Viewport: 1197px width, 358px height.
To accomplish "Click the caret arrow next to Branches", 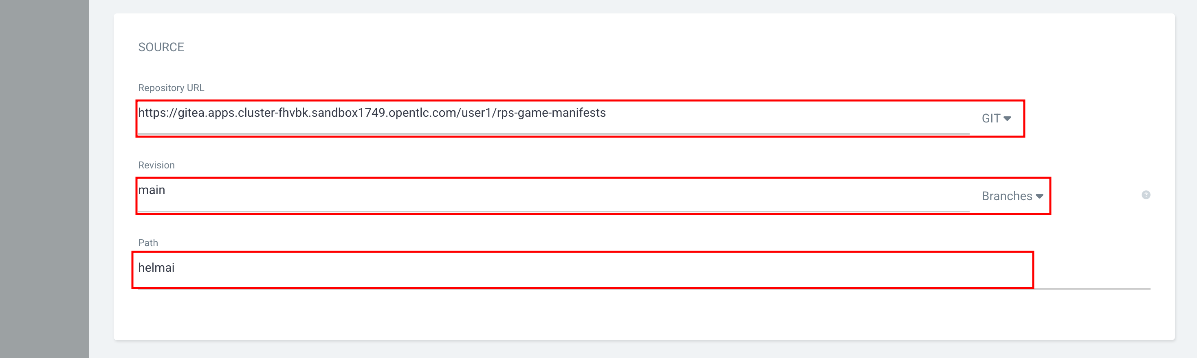I will [x=1039, y=196].
